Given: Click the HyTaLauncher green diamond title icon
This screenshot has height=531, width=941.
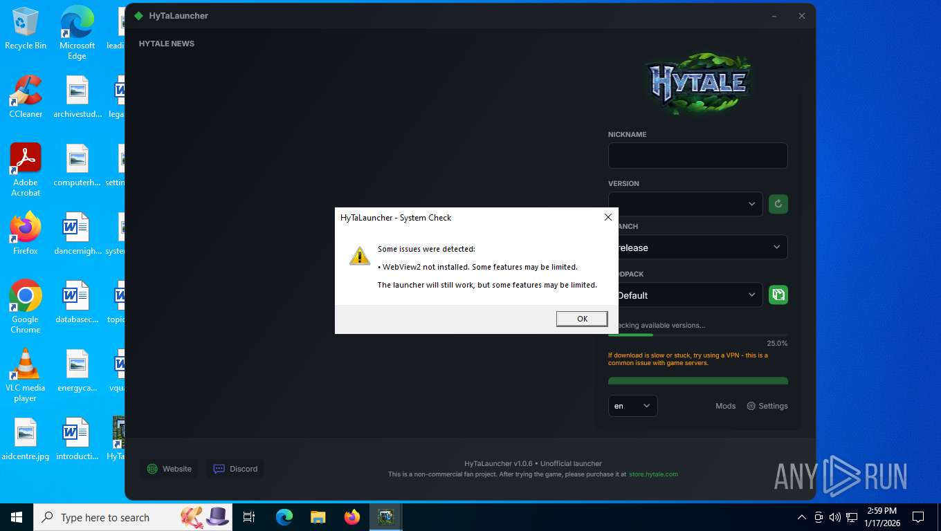Looking at the screenshot, I should click(x=138, y=16).
